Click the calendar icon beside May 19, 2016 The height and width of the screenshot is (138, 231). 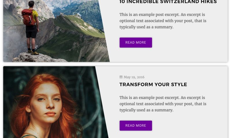coord(121,77)
